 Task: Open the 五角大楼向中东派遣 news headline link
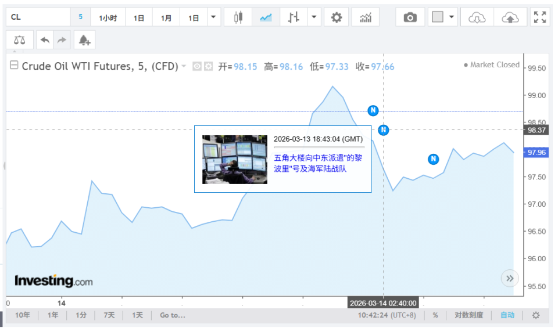(318, 163)
